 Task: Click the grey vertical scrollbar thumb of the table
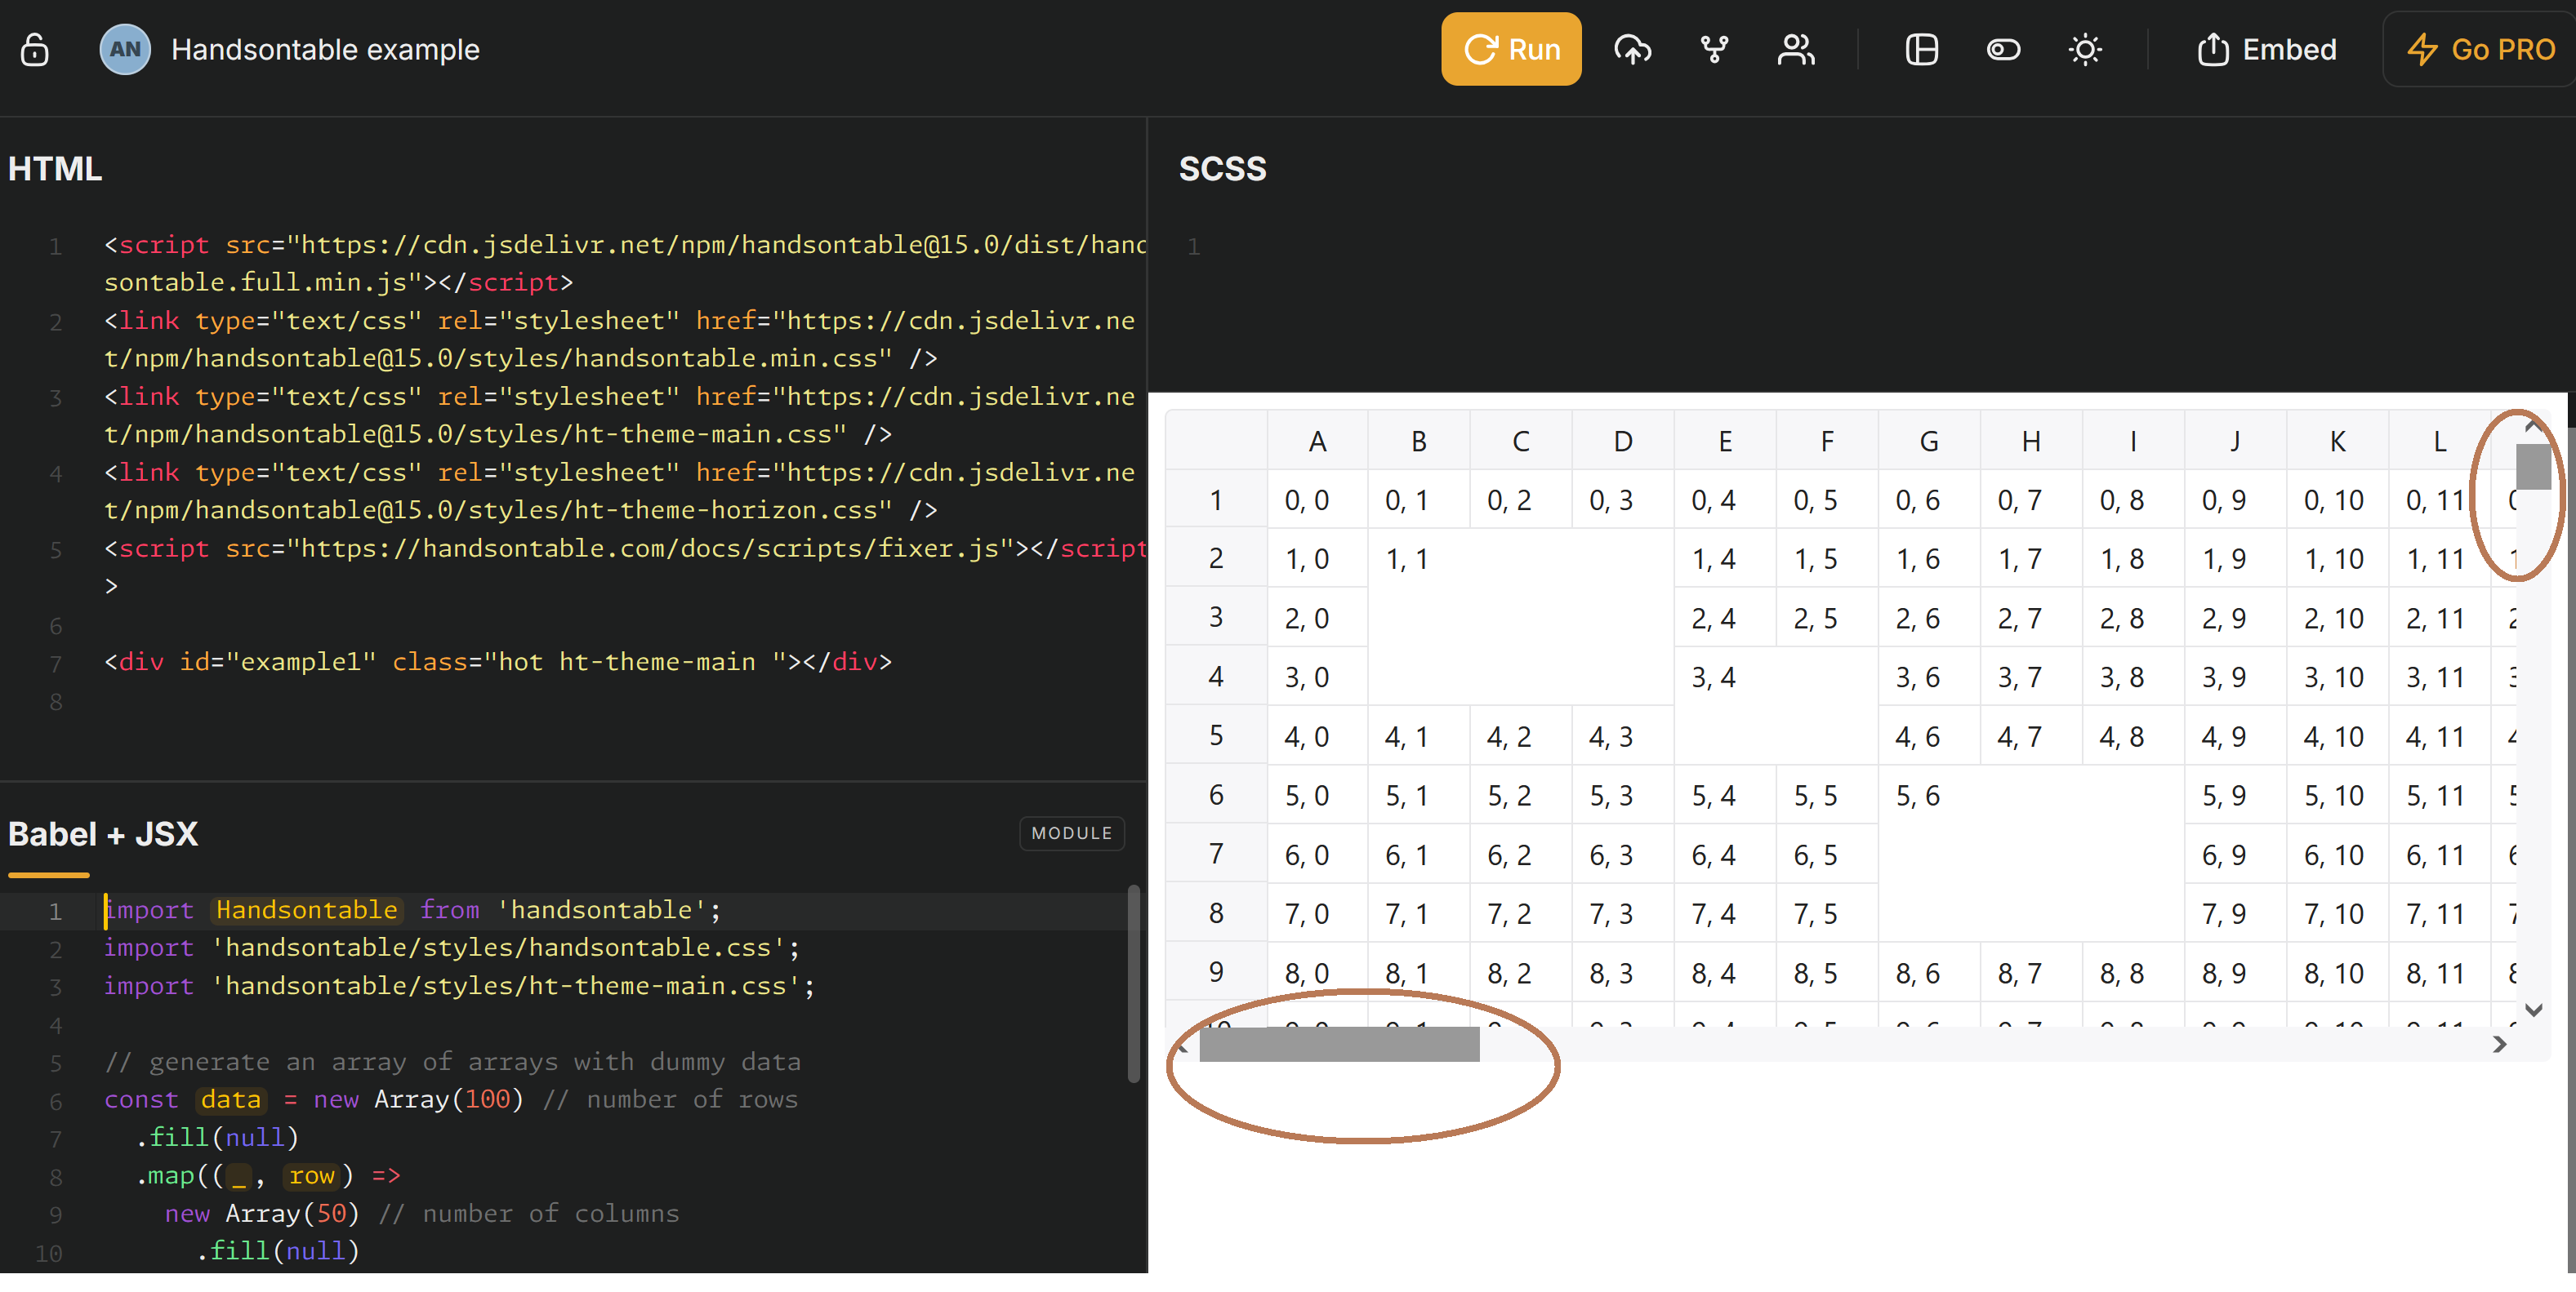tap(2532, 466)
